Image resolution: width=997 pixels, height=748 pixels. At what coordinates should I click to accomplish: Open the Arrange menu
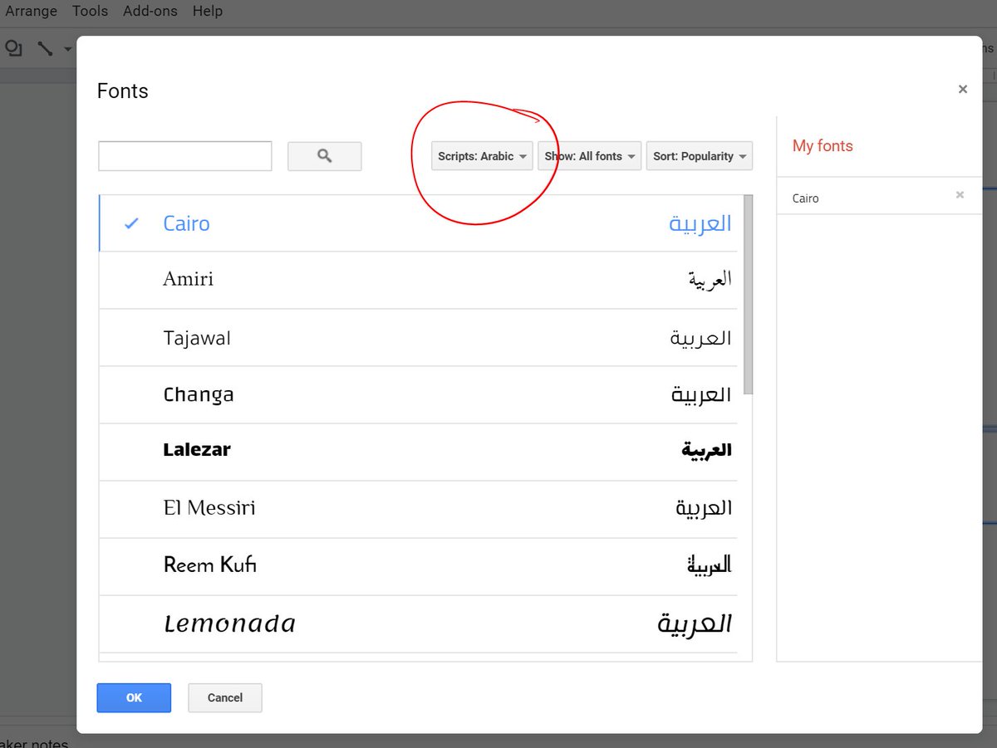coord(32,11)
